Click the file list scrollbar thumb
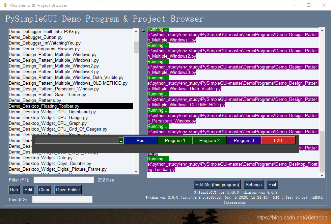 136,47
